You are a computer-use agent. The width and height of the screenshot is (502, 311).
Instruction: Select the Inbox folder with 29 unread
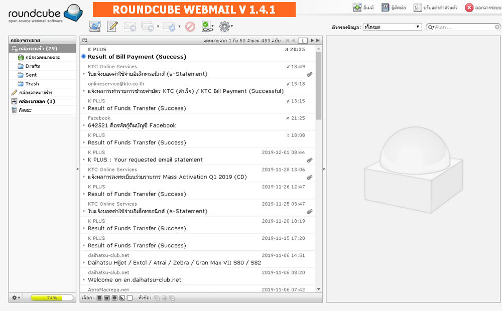42,49
